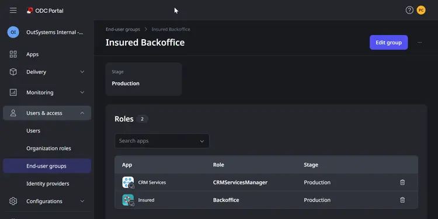438x219 pixels.
Task: Open the hamburger navigation menu
Action: coord(13,11)
